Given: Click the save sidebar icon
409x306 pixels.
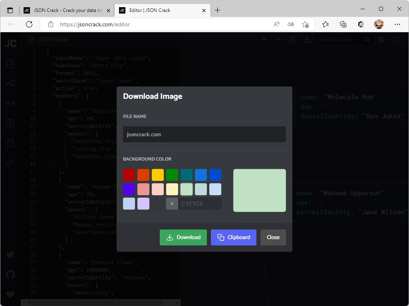Looking at the screenshot, I should 10,123.
